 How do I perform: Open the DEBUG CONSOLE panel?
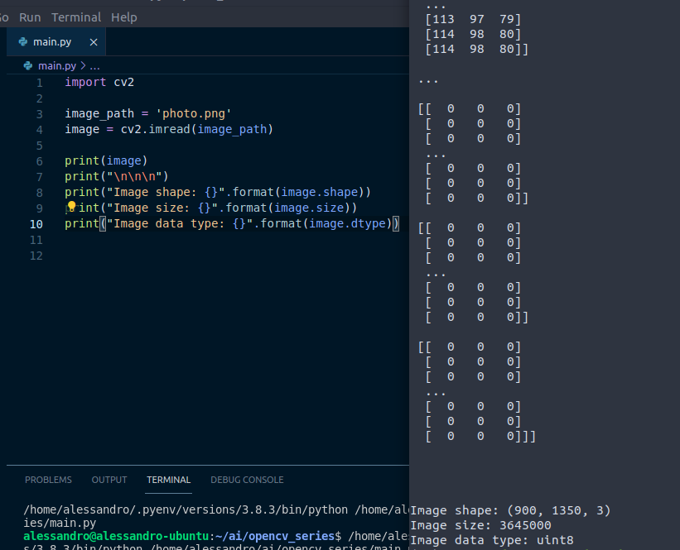pyautogui.click(x=247, y=480)
